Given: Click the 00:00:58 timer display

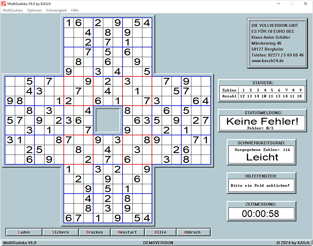Looking at the screenshot, I should coord(261,213).
